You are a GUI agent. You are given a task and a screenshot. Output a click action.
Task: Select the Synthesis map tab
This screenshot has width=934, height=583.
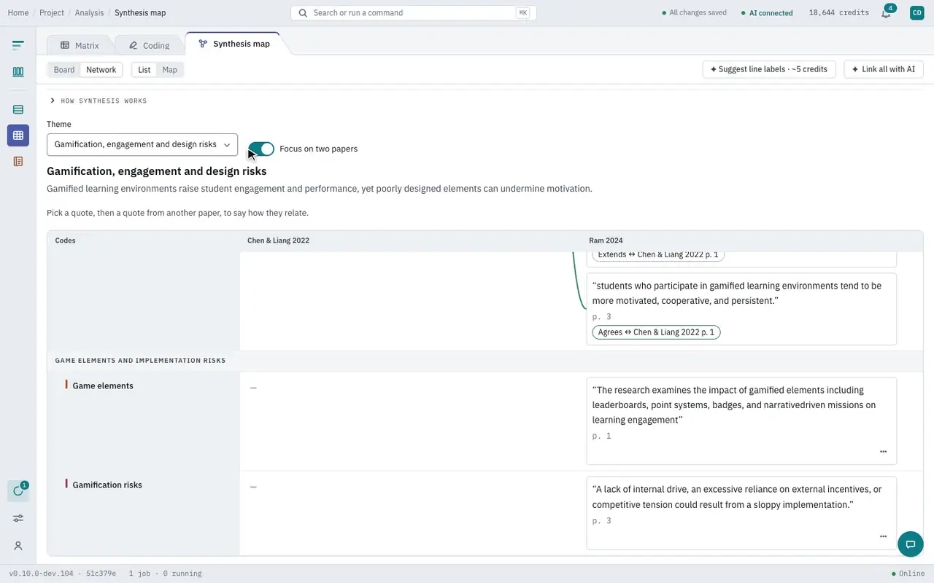click(234, 44)
